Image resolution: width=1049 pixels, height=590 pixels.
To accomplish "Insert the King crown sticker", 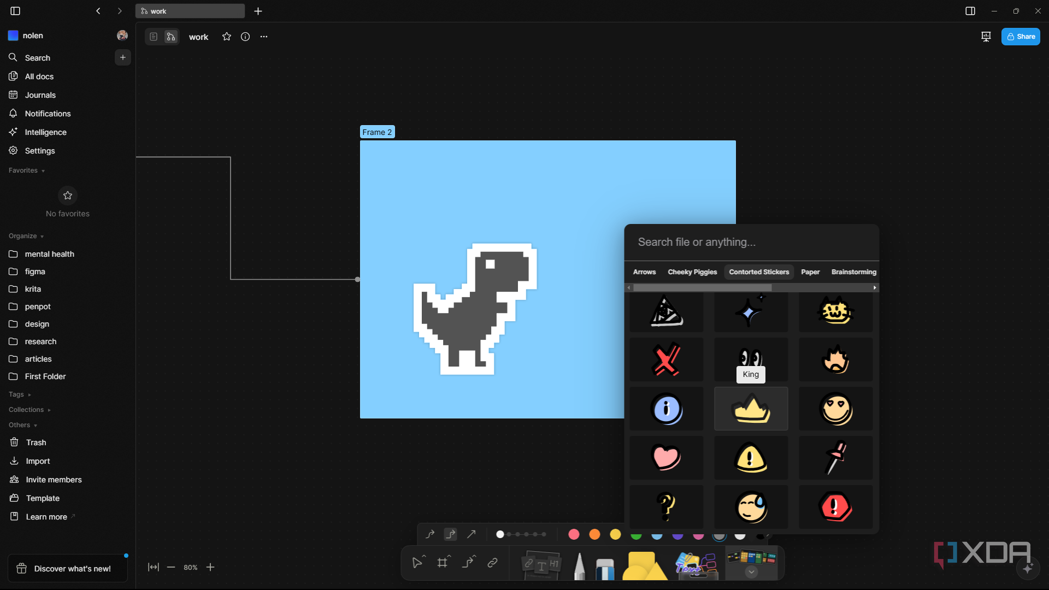I will coord(751,409).
